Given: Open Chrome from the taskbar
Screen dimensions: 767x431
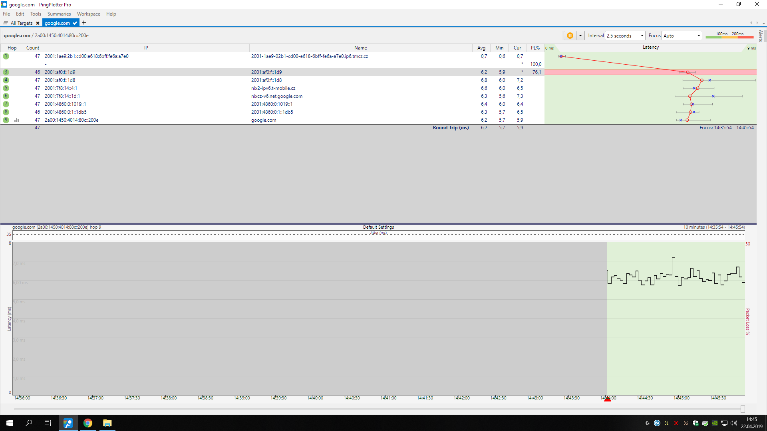Looking at the screenshot, I should 88,423.
